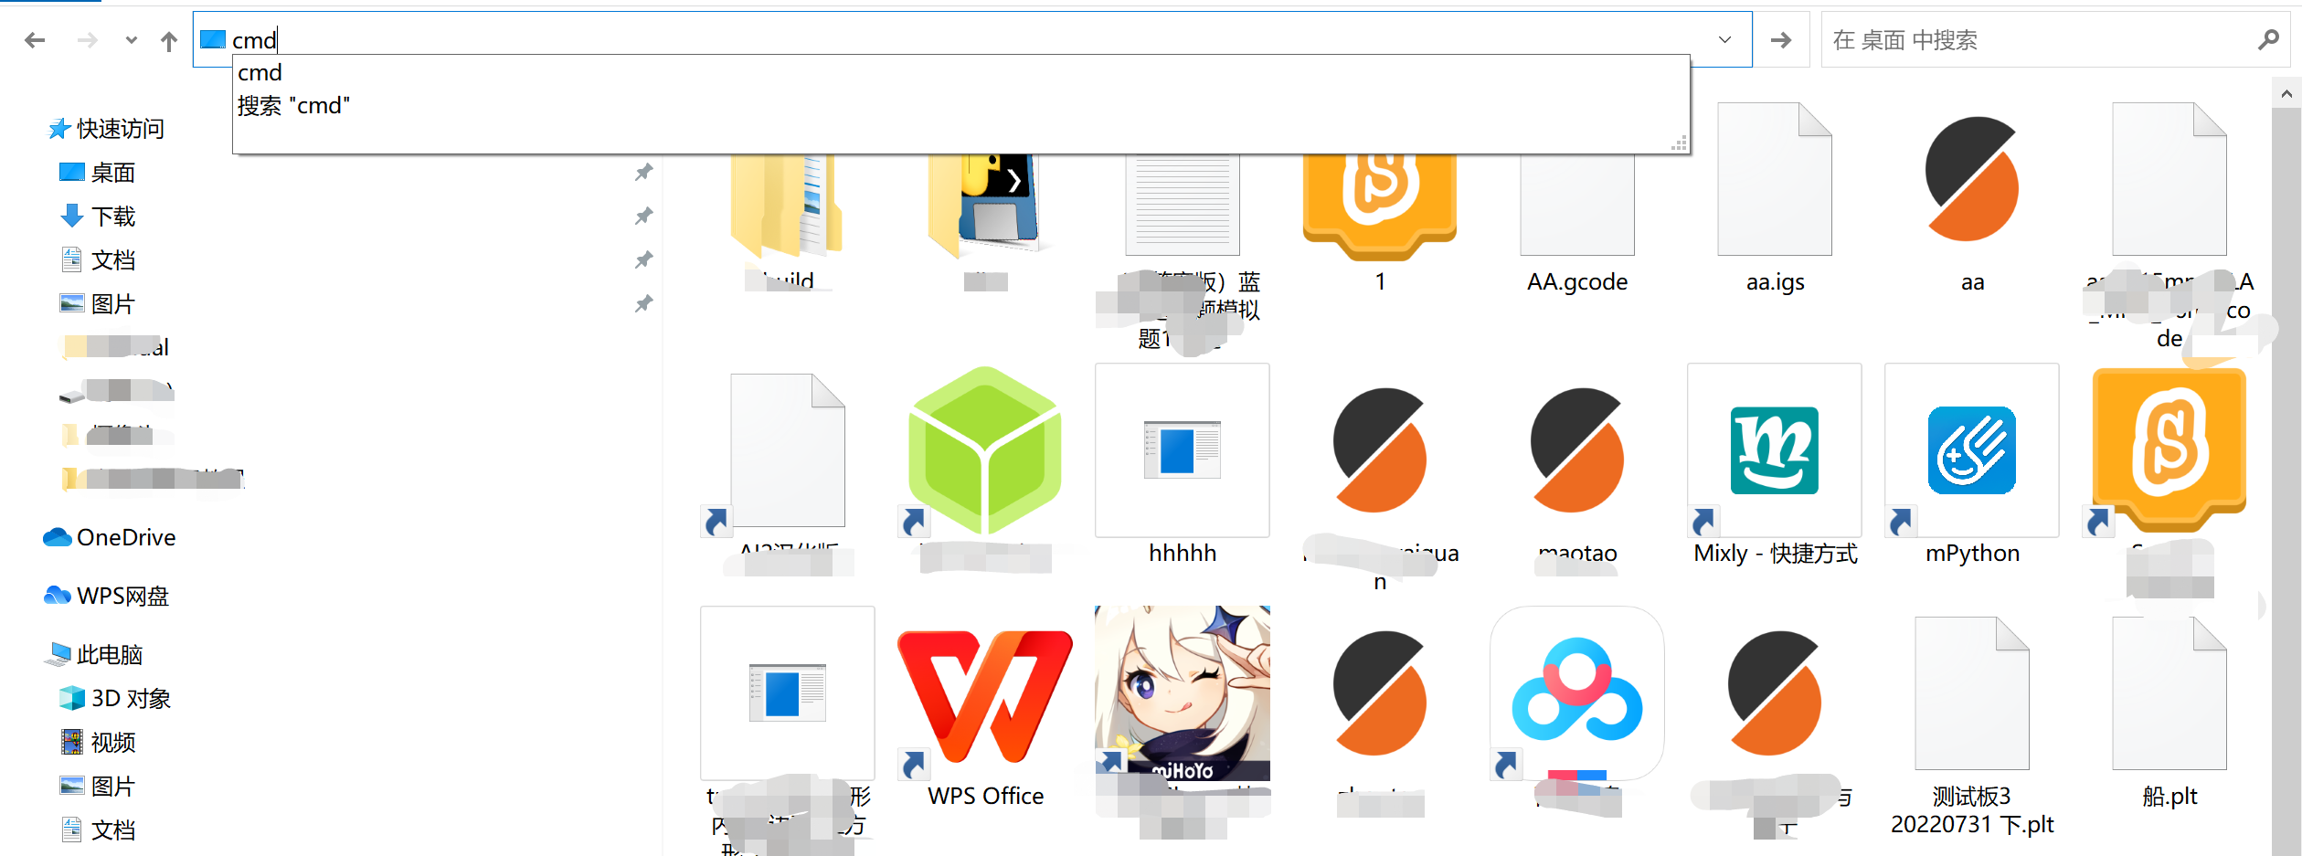Image resolution: width=2302 pixels, height=856 pixels.
Task: Select 桌面 in quick access
Action: pos(98,173)
